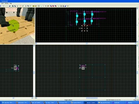Click the up arrow of top-right viewport scrollbar

point(137,8)
